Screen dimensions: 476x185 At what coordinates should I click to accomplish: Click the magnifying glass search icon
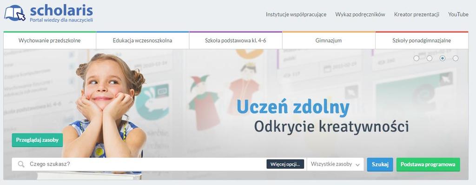(x=21, y=165)
